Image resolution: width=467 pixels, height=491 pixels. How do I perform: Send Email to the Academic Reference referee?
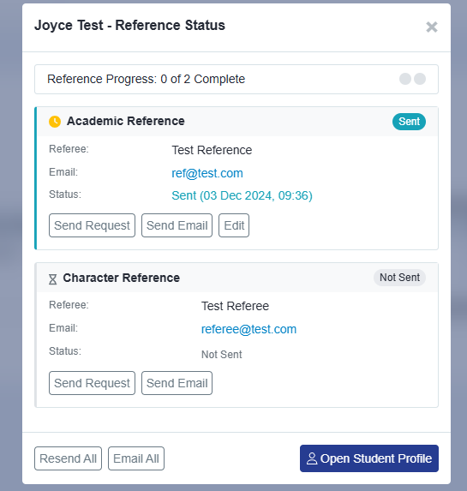(177, 225)
